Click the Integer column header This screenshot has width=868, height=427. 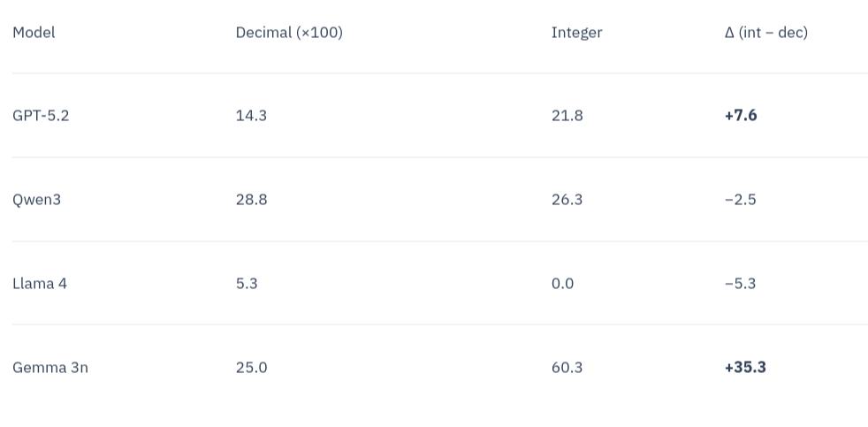(x=576, y=33)
